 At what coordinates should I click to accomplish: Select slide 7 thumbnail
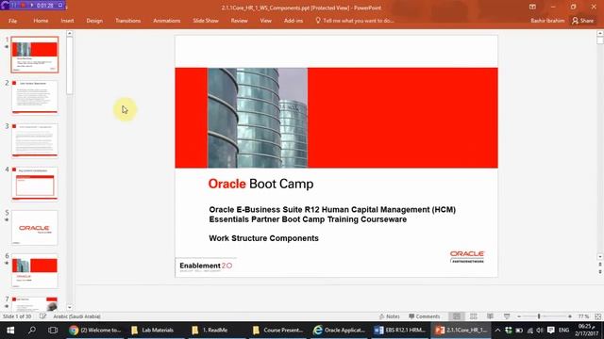[35, 303]
